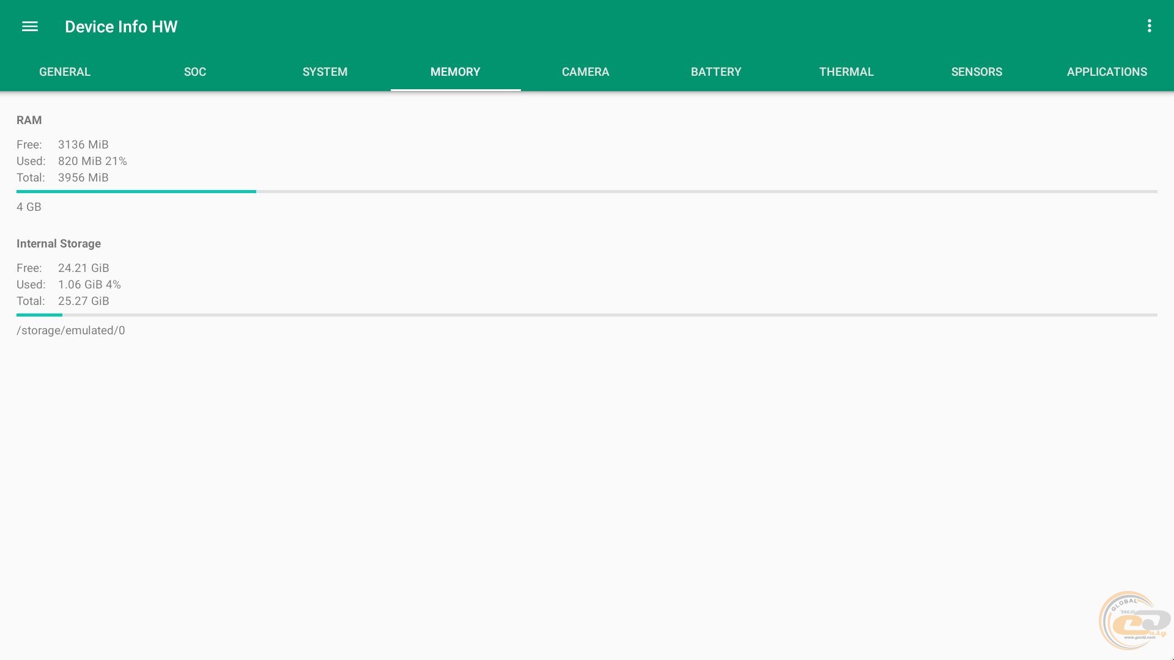Open the three-dot overflow menu

1150,26
